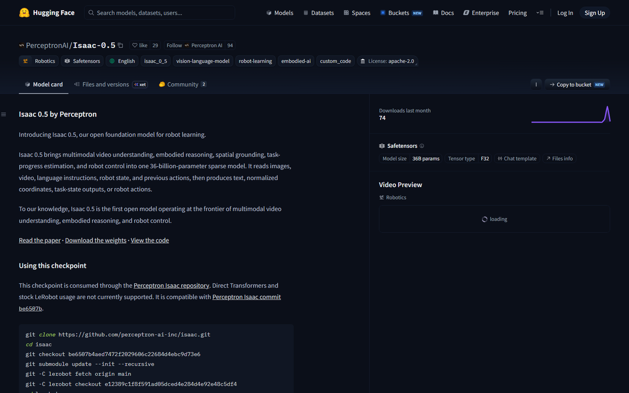629x393 pixels.
Task: Open Buckets in the top navigation
Action: [x=402, y=13]
